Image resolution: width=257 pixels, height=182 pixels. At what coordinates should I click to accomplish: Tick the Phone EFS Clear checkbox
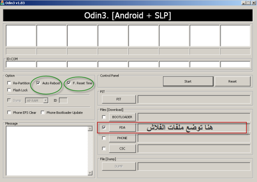point(9,112)
